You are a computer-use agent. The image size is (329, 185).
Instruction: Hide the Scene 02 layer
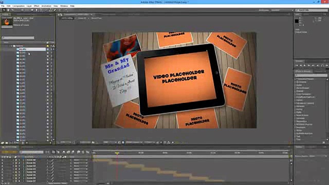point(3,166)
